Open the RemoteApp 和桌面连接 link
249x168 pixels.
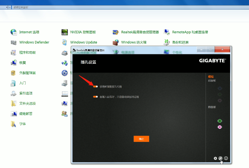pyautogui.click(x=190, y=32)
